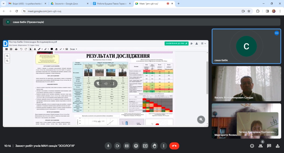
Task: Bookmark this page with the star icon
Action: [x=249, y=11]
